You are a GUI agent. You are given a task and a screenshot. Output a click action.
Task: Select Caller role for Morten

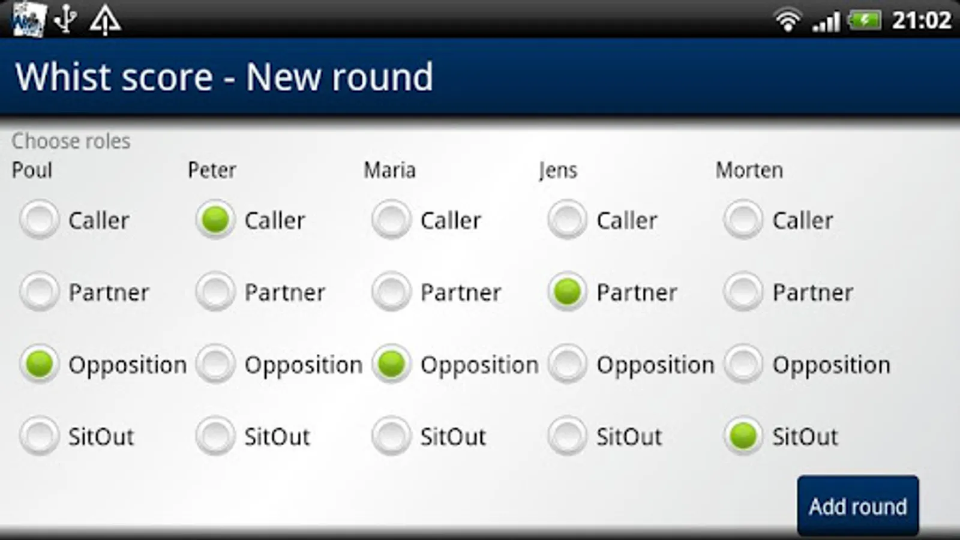743,220
